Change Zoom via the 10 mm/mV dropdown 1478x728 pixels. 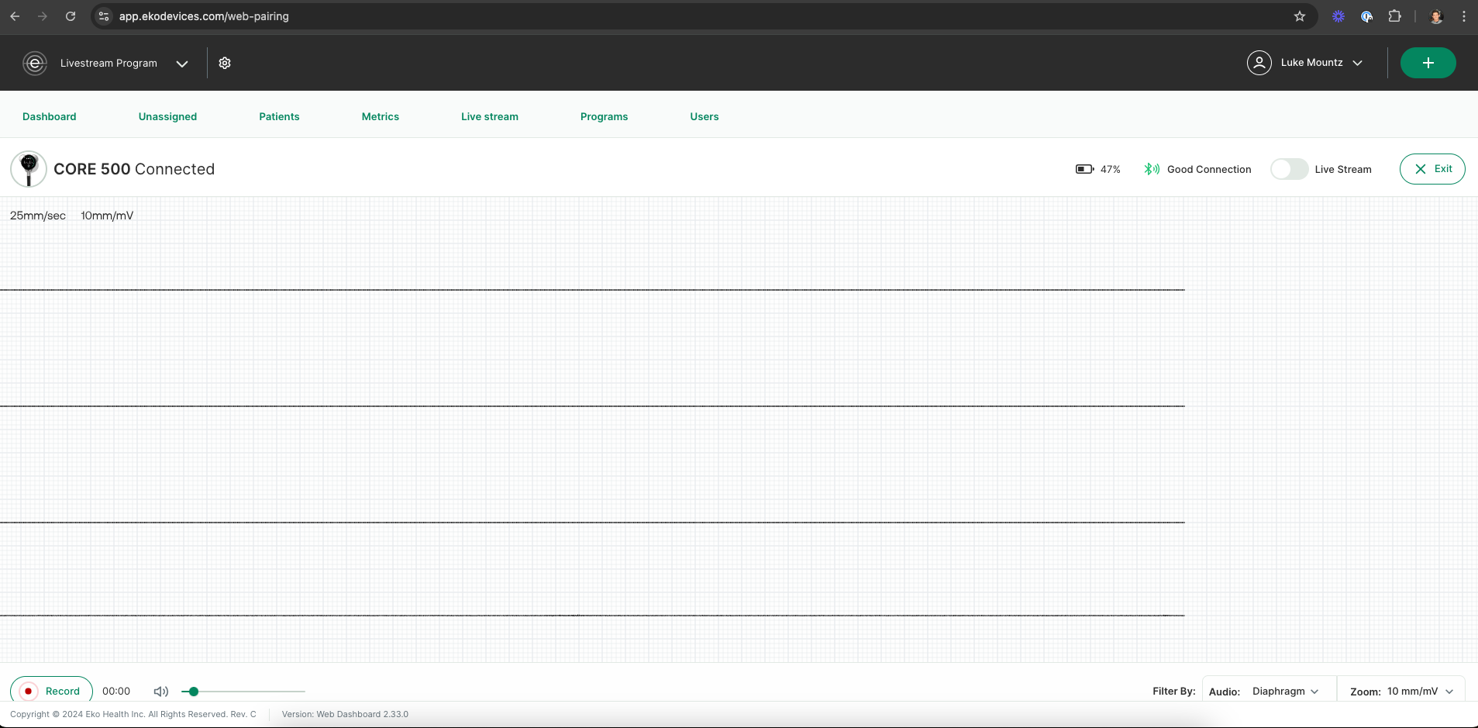(1417, 691)
